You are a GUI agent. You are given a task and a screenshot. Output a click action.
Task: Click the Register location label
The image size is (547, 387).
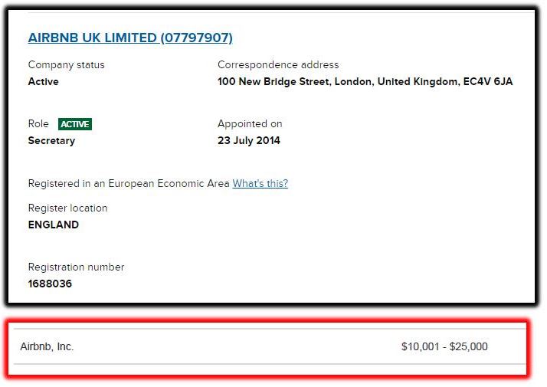67,208
